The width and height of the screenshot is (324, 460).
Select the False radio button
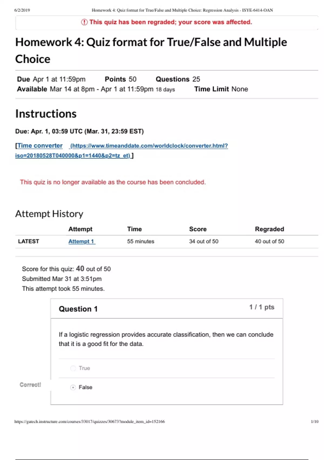pyautogui.click(x=73, y=387)
